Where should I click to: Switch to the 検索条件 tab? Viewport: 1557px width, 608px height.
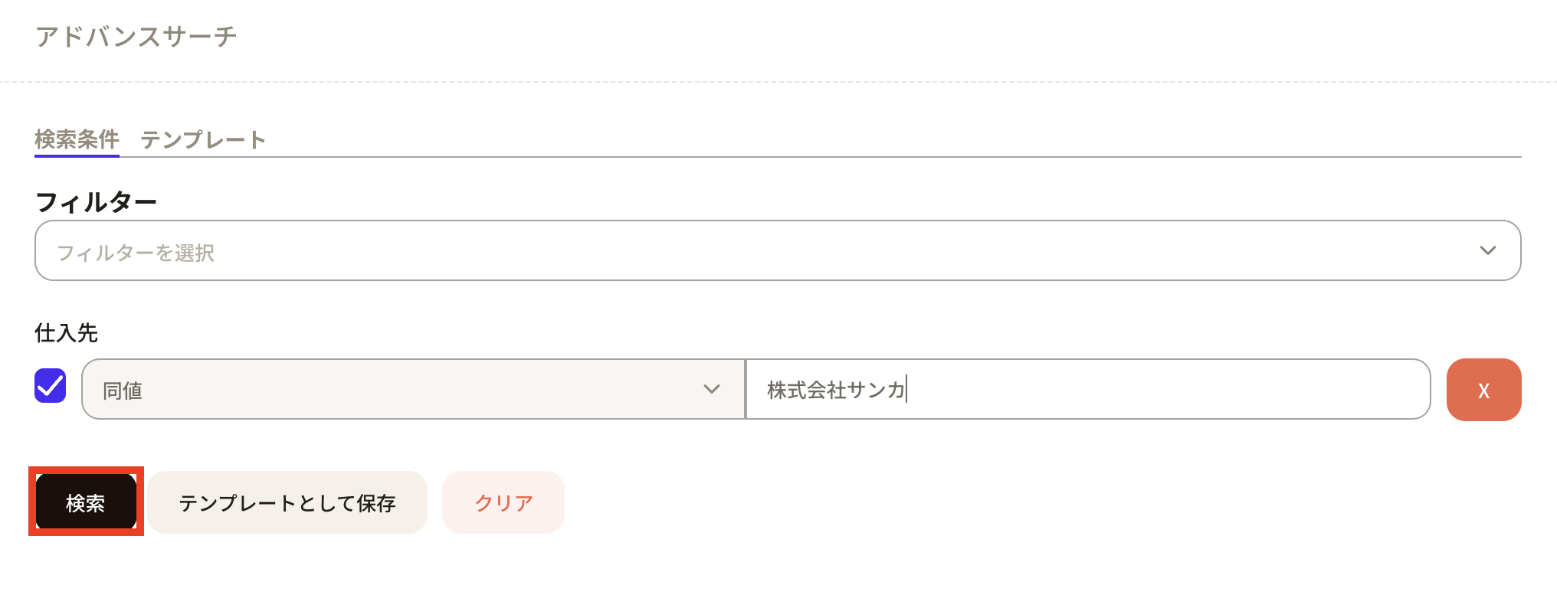coord(77,139)
